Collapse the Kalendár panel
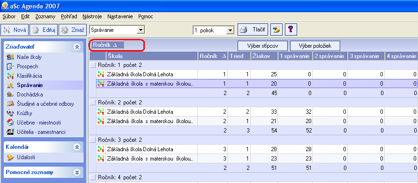The image size is (418, 183). [77, 147]
